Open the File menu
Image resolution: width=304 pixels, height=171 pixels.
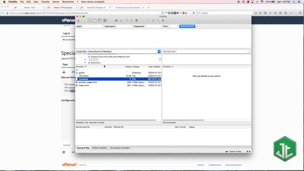tap(22, 2)
